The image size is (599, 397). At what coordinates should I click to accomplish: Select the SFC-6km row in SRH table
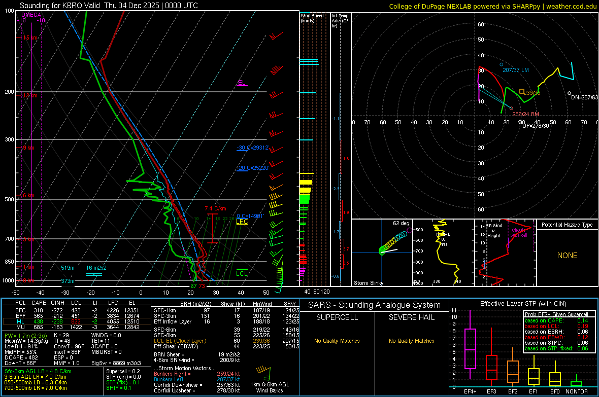[226, 330]
